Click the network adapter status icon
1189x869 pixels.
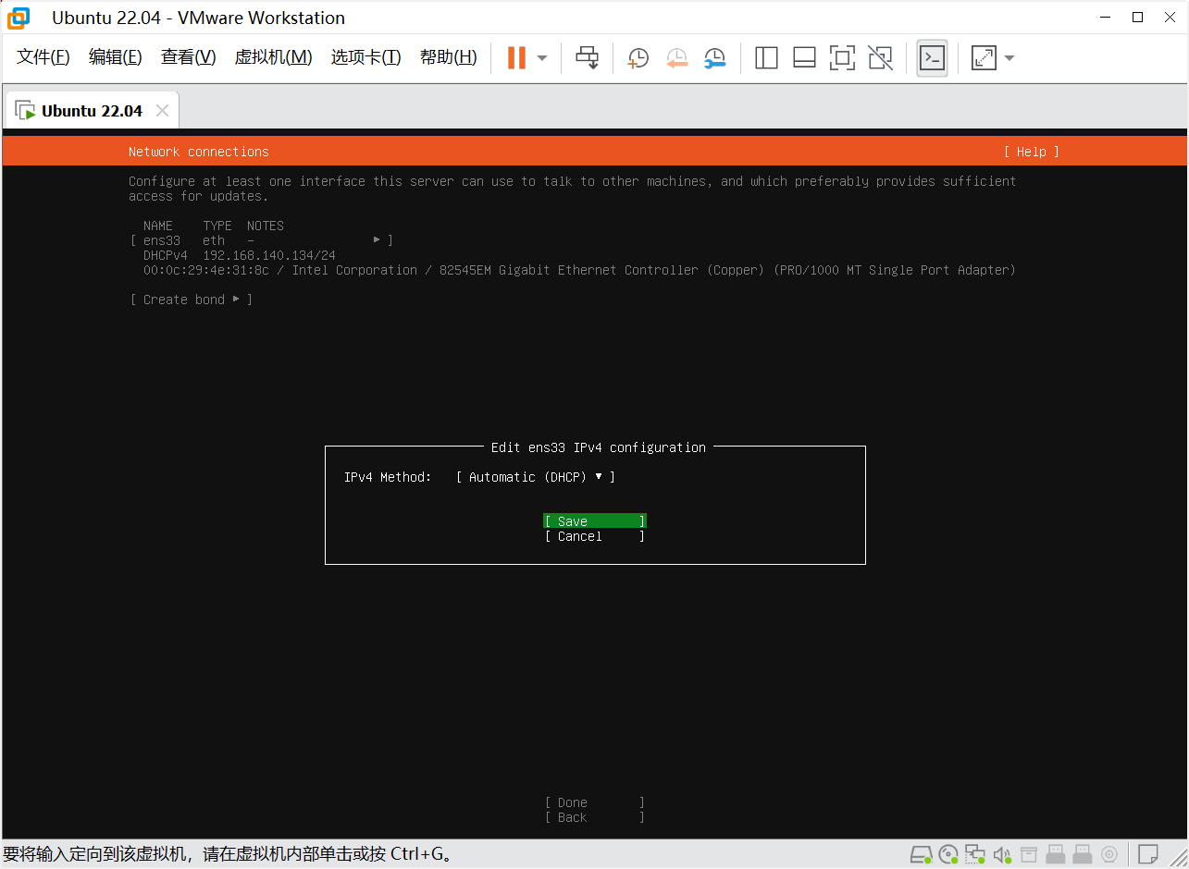(975, 853)
